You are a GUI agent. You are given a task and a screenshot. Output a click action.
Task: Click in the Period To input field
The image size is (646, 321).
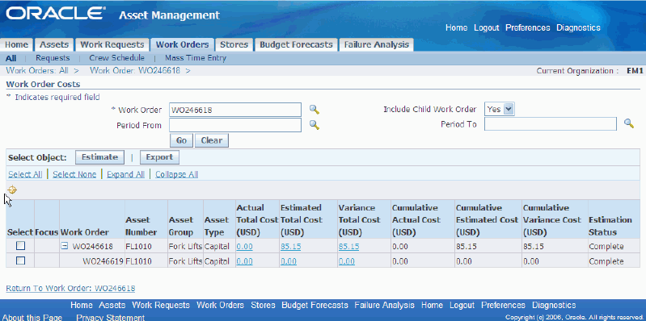point(551,123)
